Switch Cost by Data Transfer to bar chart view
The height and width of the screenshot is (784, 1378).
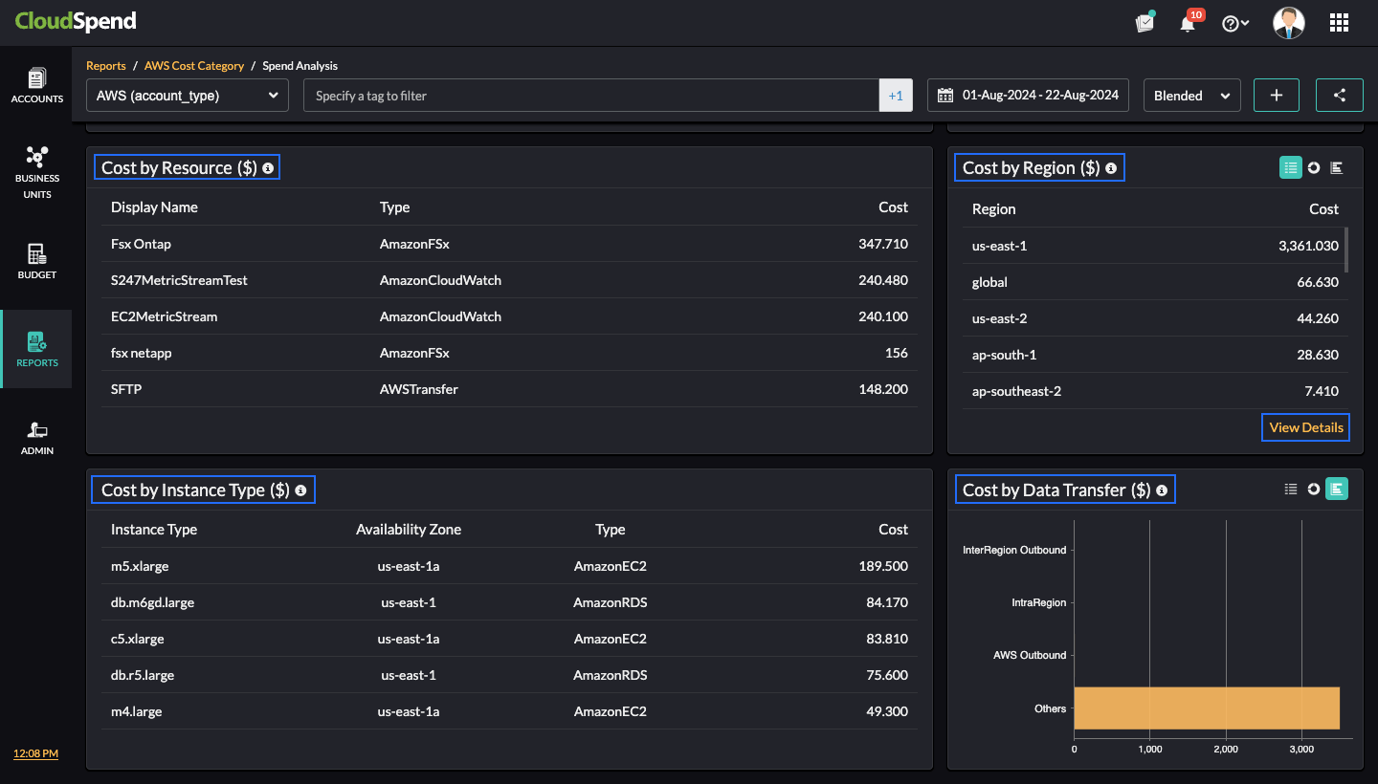point(1337,490)
